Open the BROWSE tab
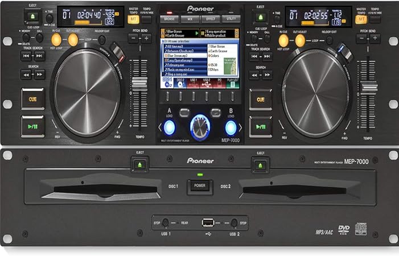Viewport: 399px width, 256px height. click(x=170, y=19)
